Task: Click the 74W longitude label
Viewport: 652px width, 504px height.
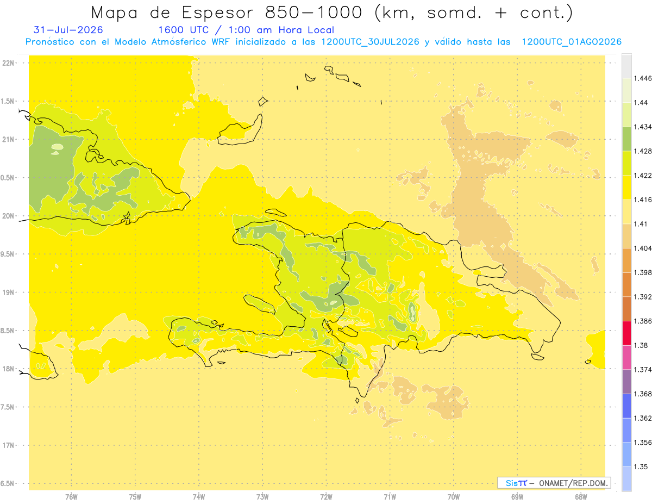Action: [199, 497]
